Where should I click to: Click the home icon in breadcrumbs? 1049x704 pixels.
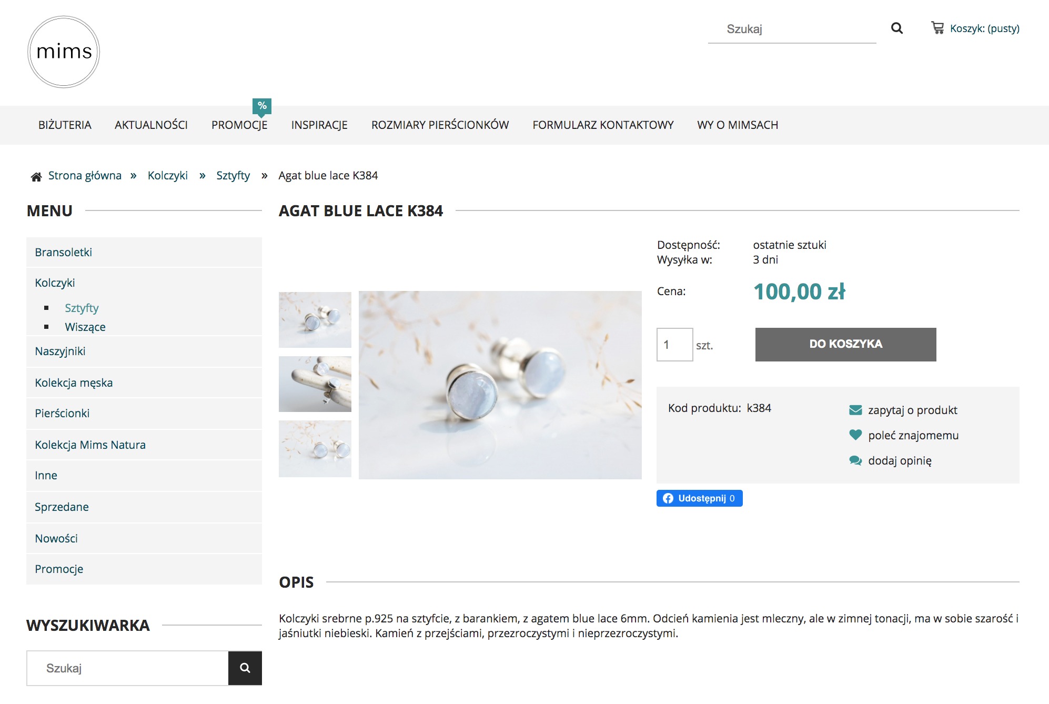coord(36,176)
